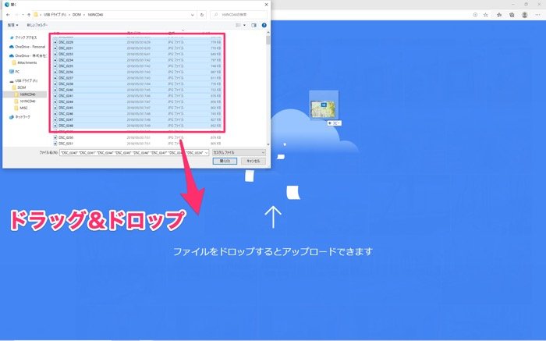Click the file list vertical scrollbar thumb
Image resolution: width=546 pixels, height=341 pixels.
pos(268,40)
